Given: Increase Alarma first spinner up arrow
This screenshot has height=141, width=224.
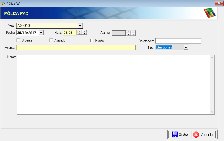Looking at the screenshot, I should tap(128, 32).
